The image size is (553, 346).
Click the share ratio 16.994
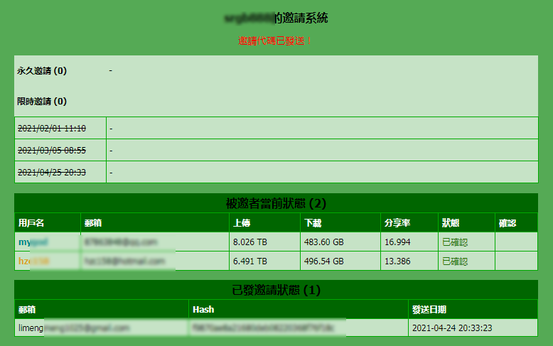397,242
